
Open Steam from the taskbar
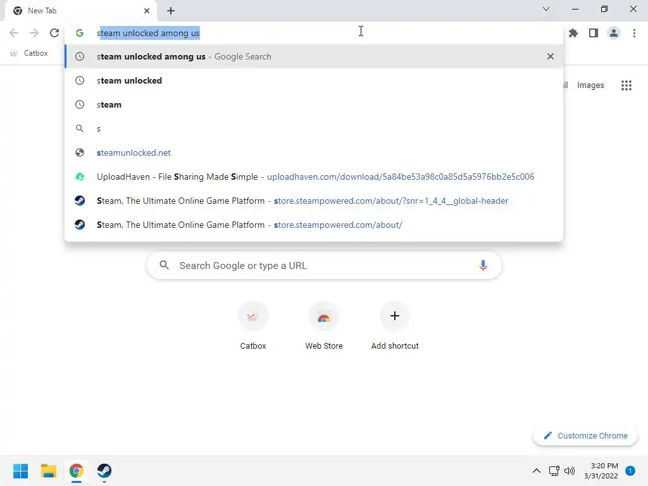[x=104, y=471]
